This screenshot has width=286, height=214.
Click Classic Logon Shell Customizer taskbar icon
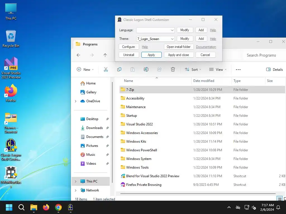[71, 207]
